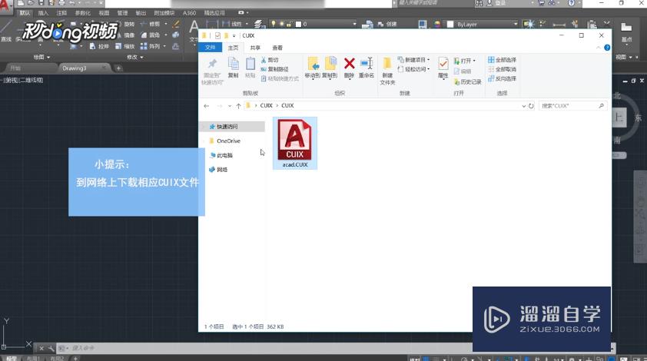Click the Paste (粘贴) clipboard icon
The width and height of the screenshot is (647, 361).
(x=250, y=65)
